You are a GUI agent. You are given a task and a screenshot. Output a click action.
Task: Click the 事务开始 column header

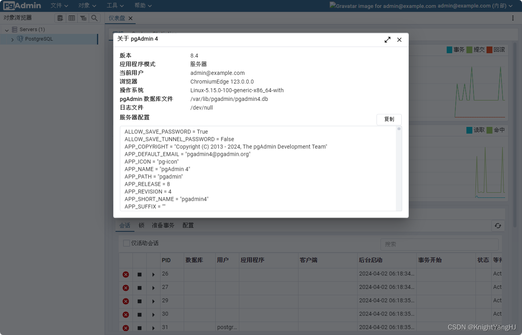[446, 260]
